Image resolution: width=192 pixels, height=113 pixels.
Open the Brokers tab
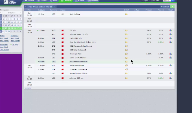[x=93, y=1]
